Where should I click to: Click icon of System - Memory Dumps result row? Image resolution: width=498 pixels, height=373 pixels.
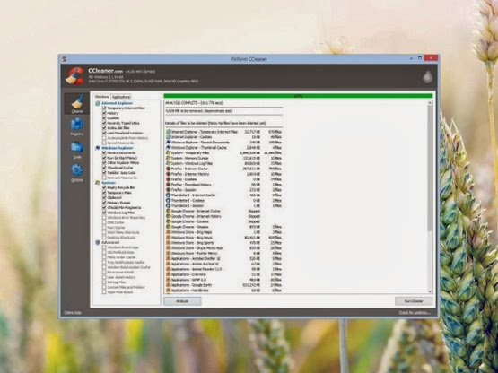pos(169,158)
